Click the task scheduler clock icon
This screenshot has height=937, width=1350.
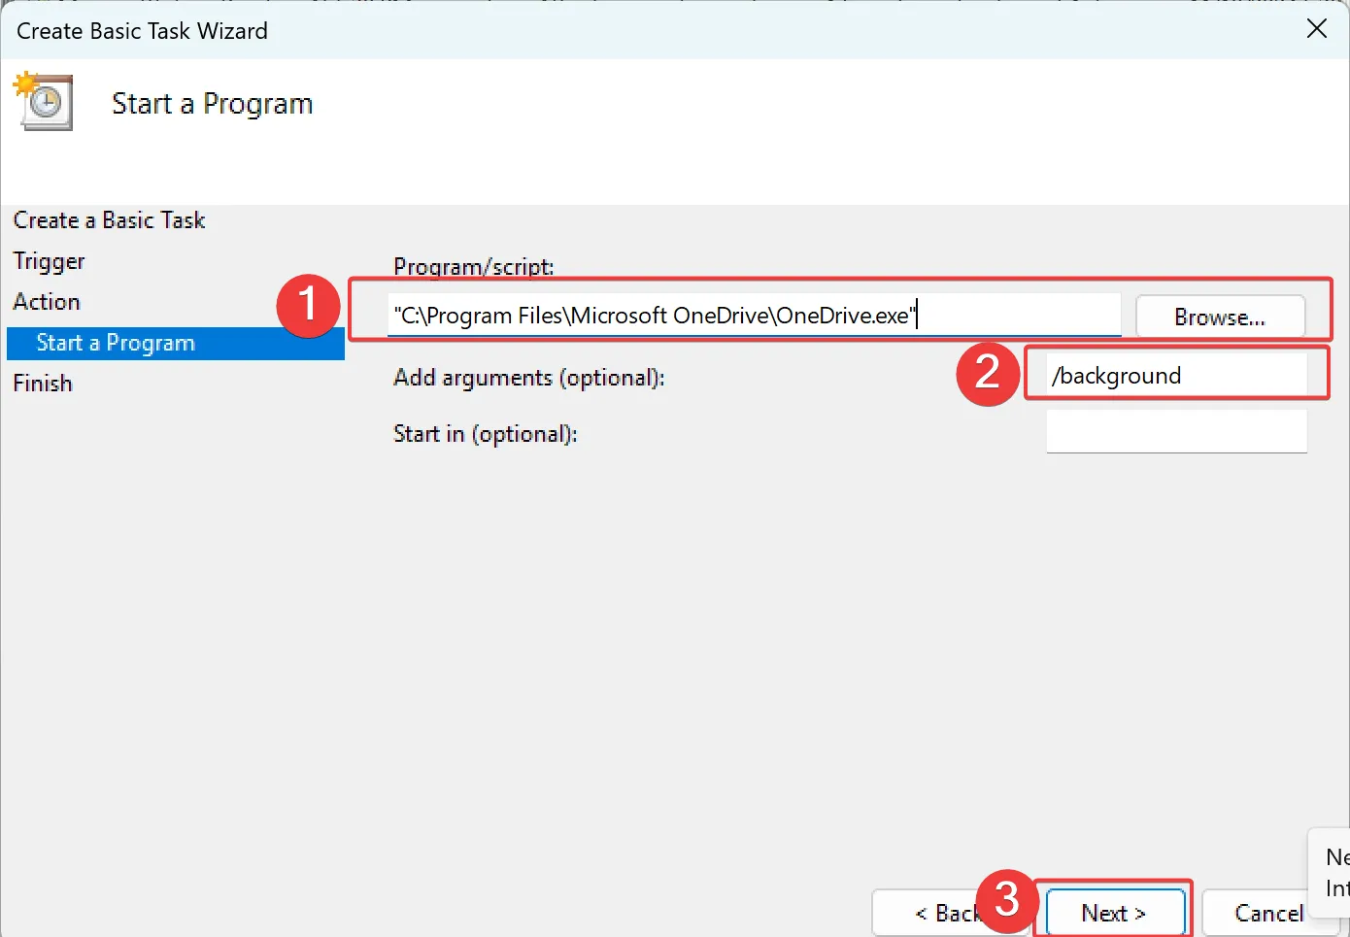[43, 101]
